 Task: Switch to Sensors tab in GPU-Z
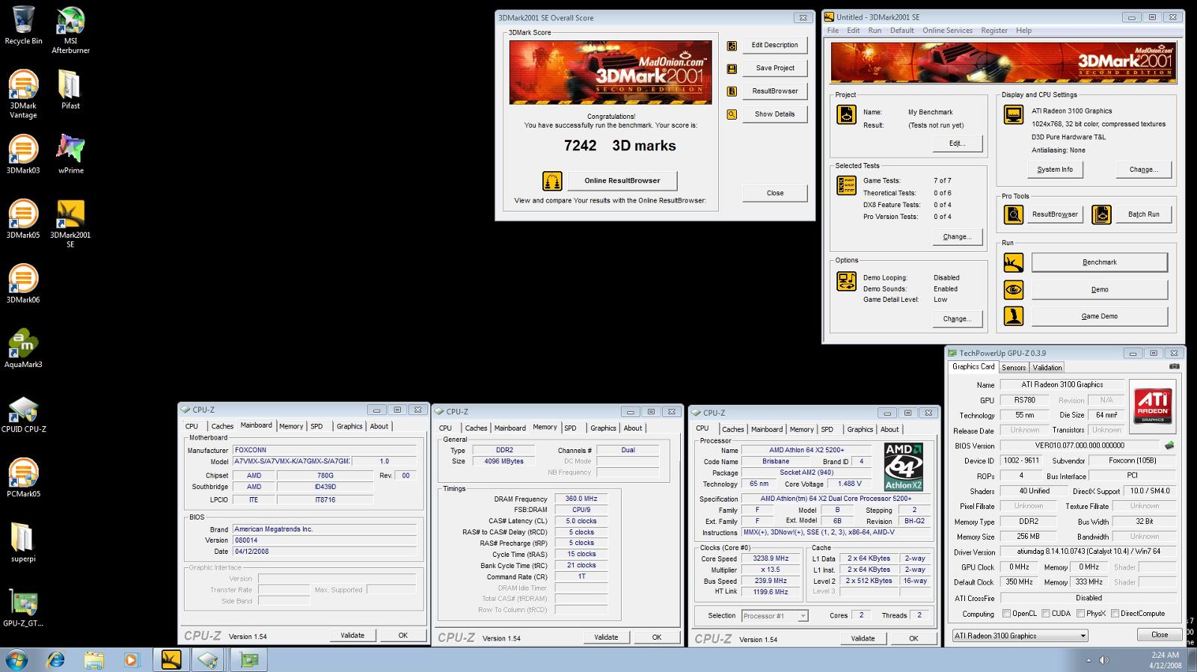(x=1014, y=368)
